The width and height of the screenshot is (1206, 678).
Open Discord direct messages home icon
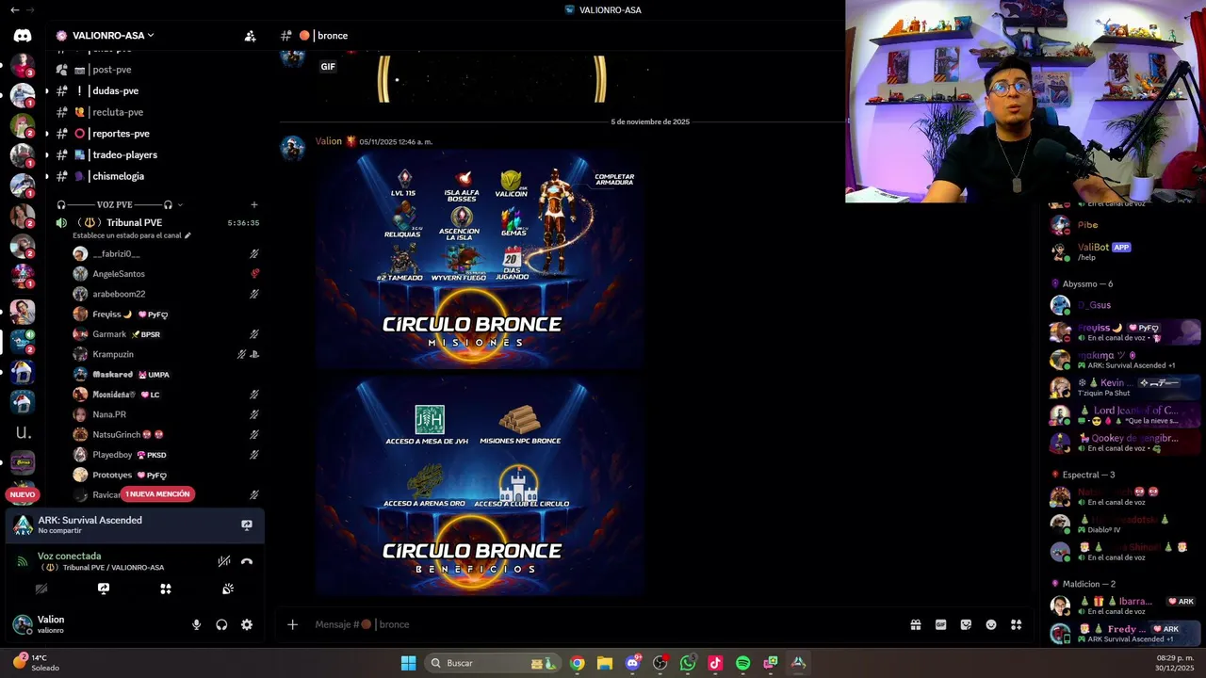click(x=23, y=36)
